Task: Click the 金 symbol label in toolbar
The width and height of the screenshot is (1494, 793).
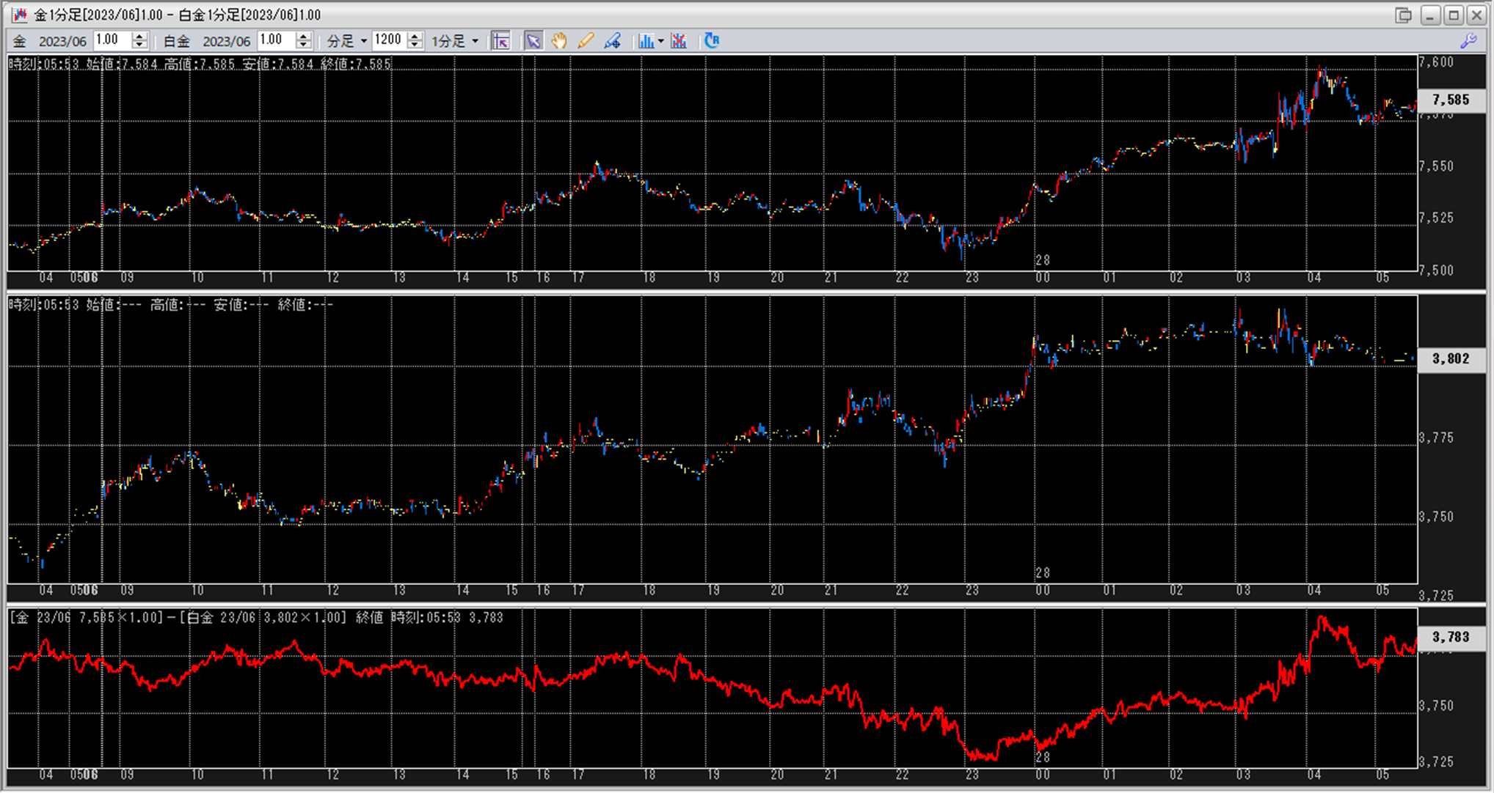Action: [20, 41]
